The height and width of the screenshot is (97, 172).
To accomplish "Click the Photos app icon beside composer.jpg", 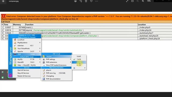I will coord(3,1).
